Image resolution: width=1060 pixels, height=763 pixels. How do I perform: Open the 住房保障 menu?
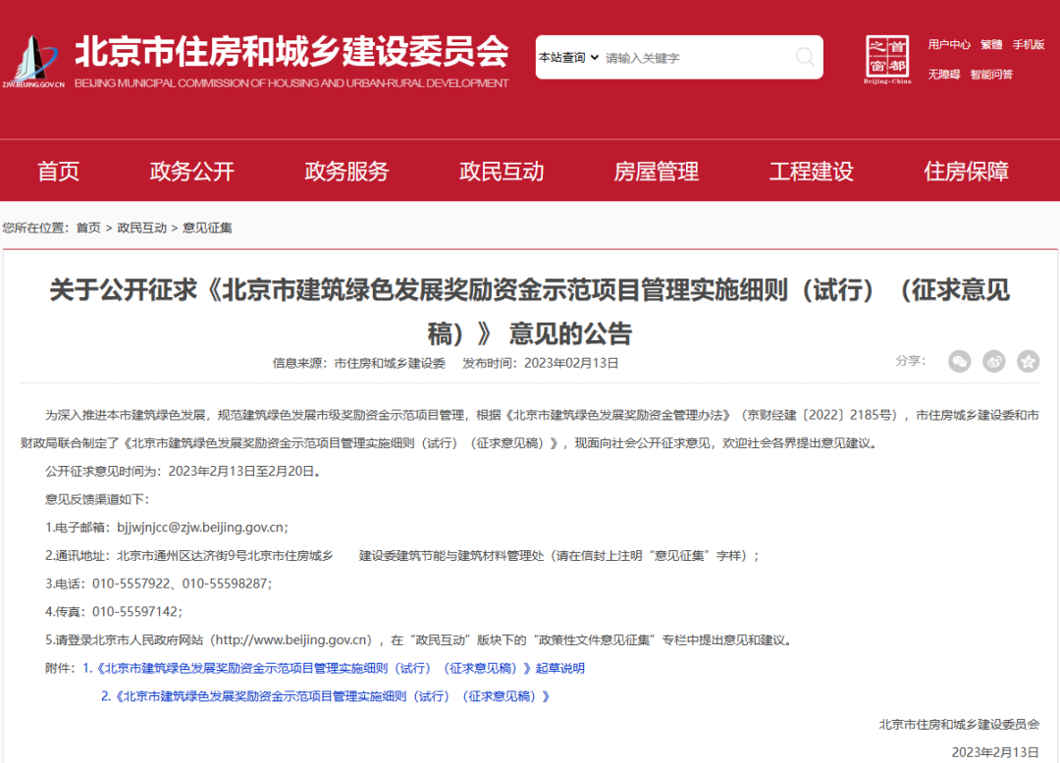pos(967,171)
